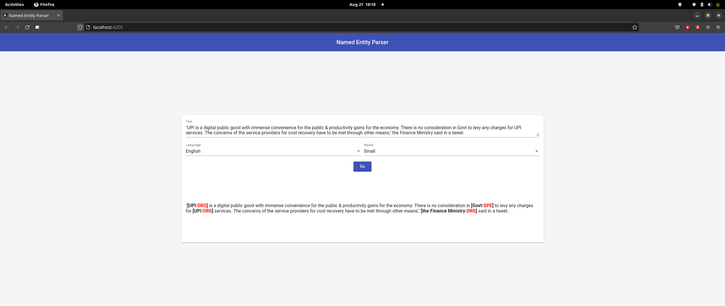Click the textarea resize handle
This screenshot has height=306, width=725.
(537, 135)
